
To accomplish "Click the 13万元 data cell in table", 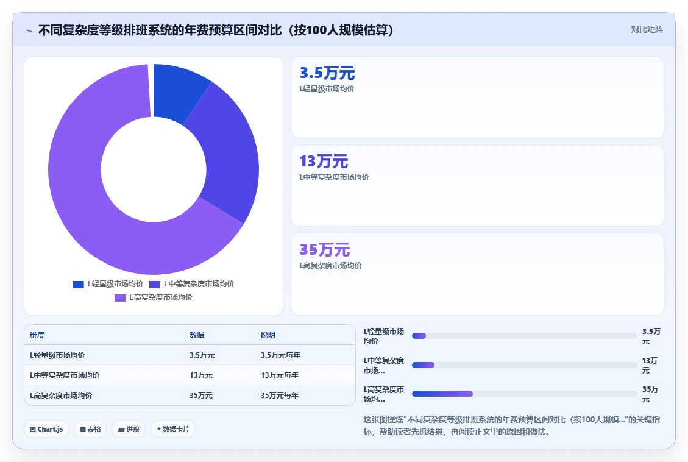I will click(201, 375).
